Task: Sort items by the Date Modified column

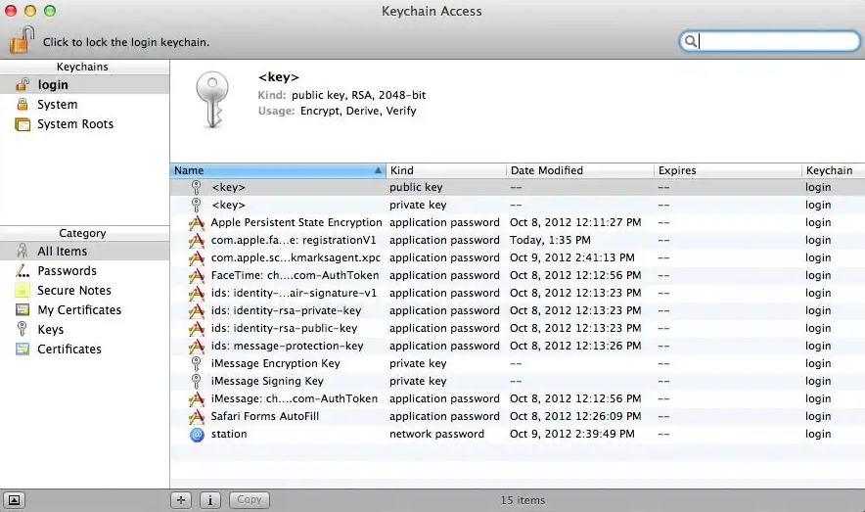Action: tap(577, 170)
